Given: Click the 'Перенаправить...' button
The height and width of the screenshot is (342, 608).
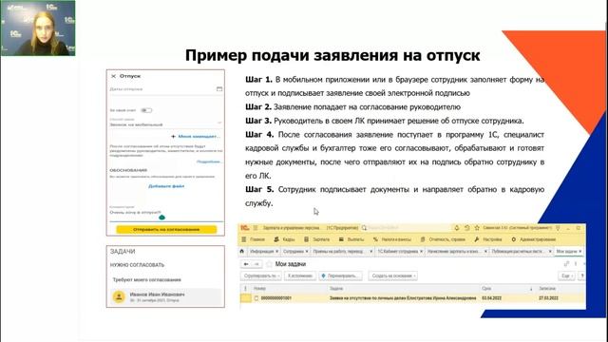Looking at the screenshot, I should (340, 275).
